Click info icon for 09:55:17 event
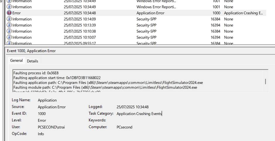275x141 pixels. (x=9, y=43)
